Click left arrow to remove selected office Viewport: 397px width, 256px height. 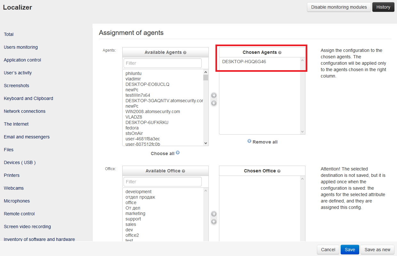pyautogui.click(x=214, y=222)
